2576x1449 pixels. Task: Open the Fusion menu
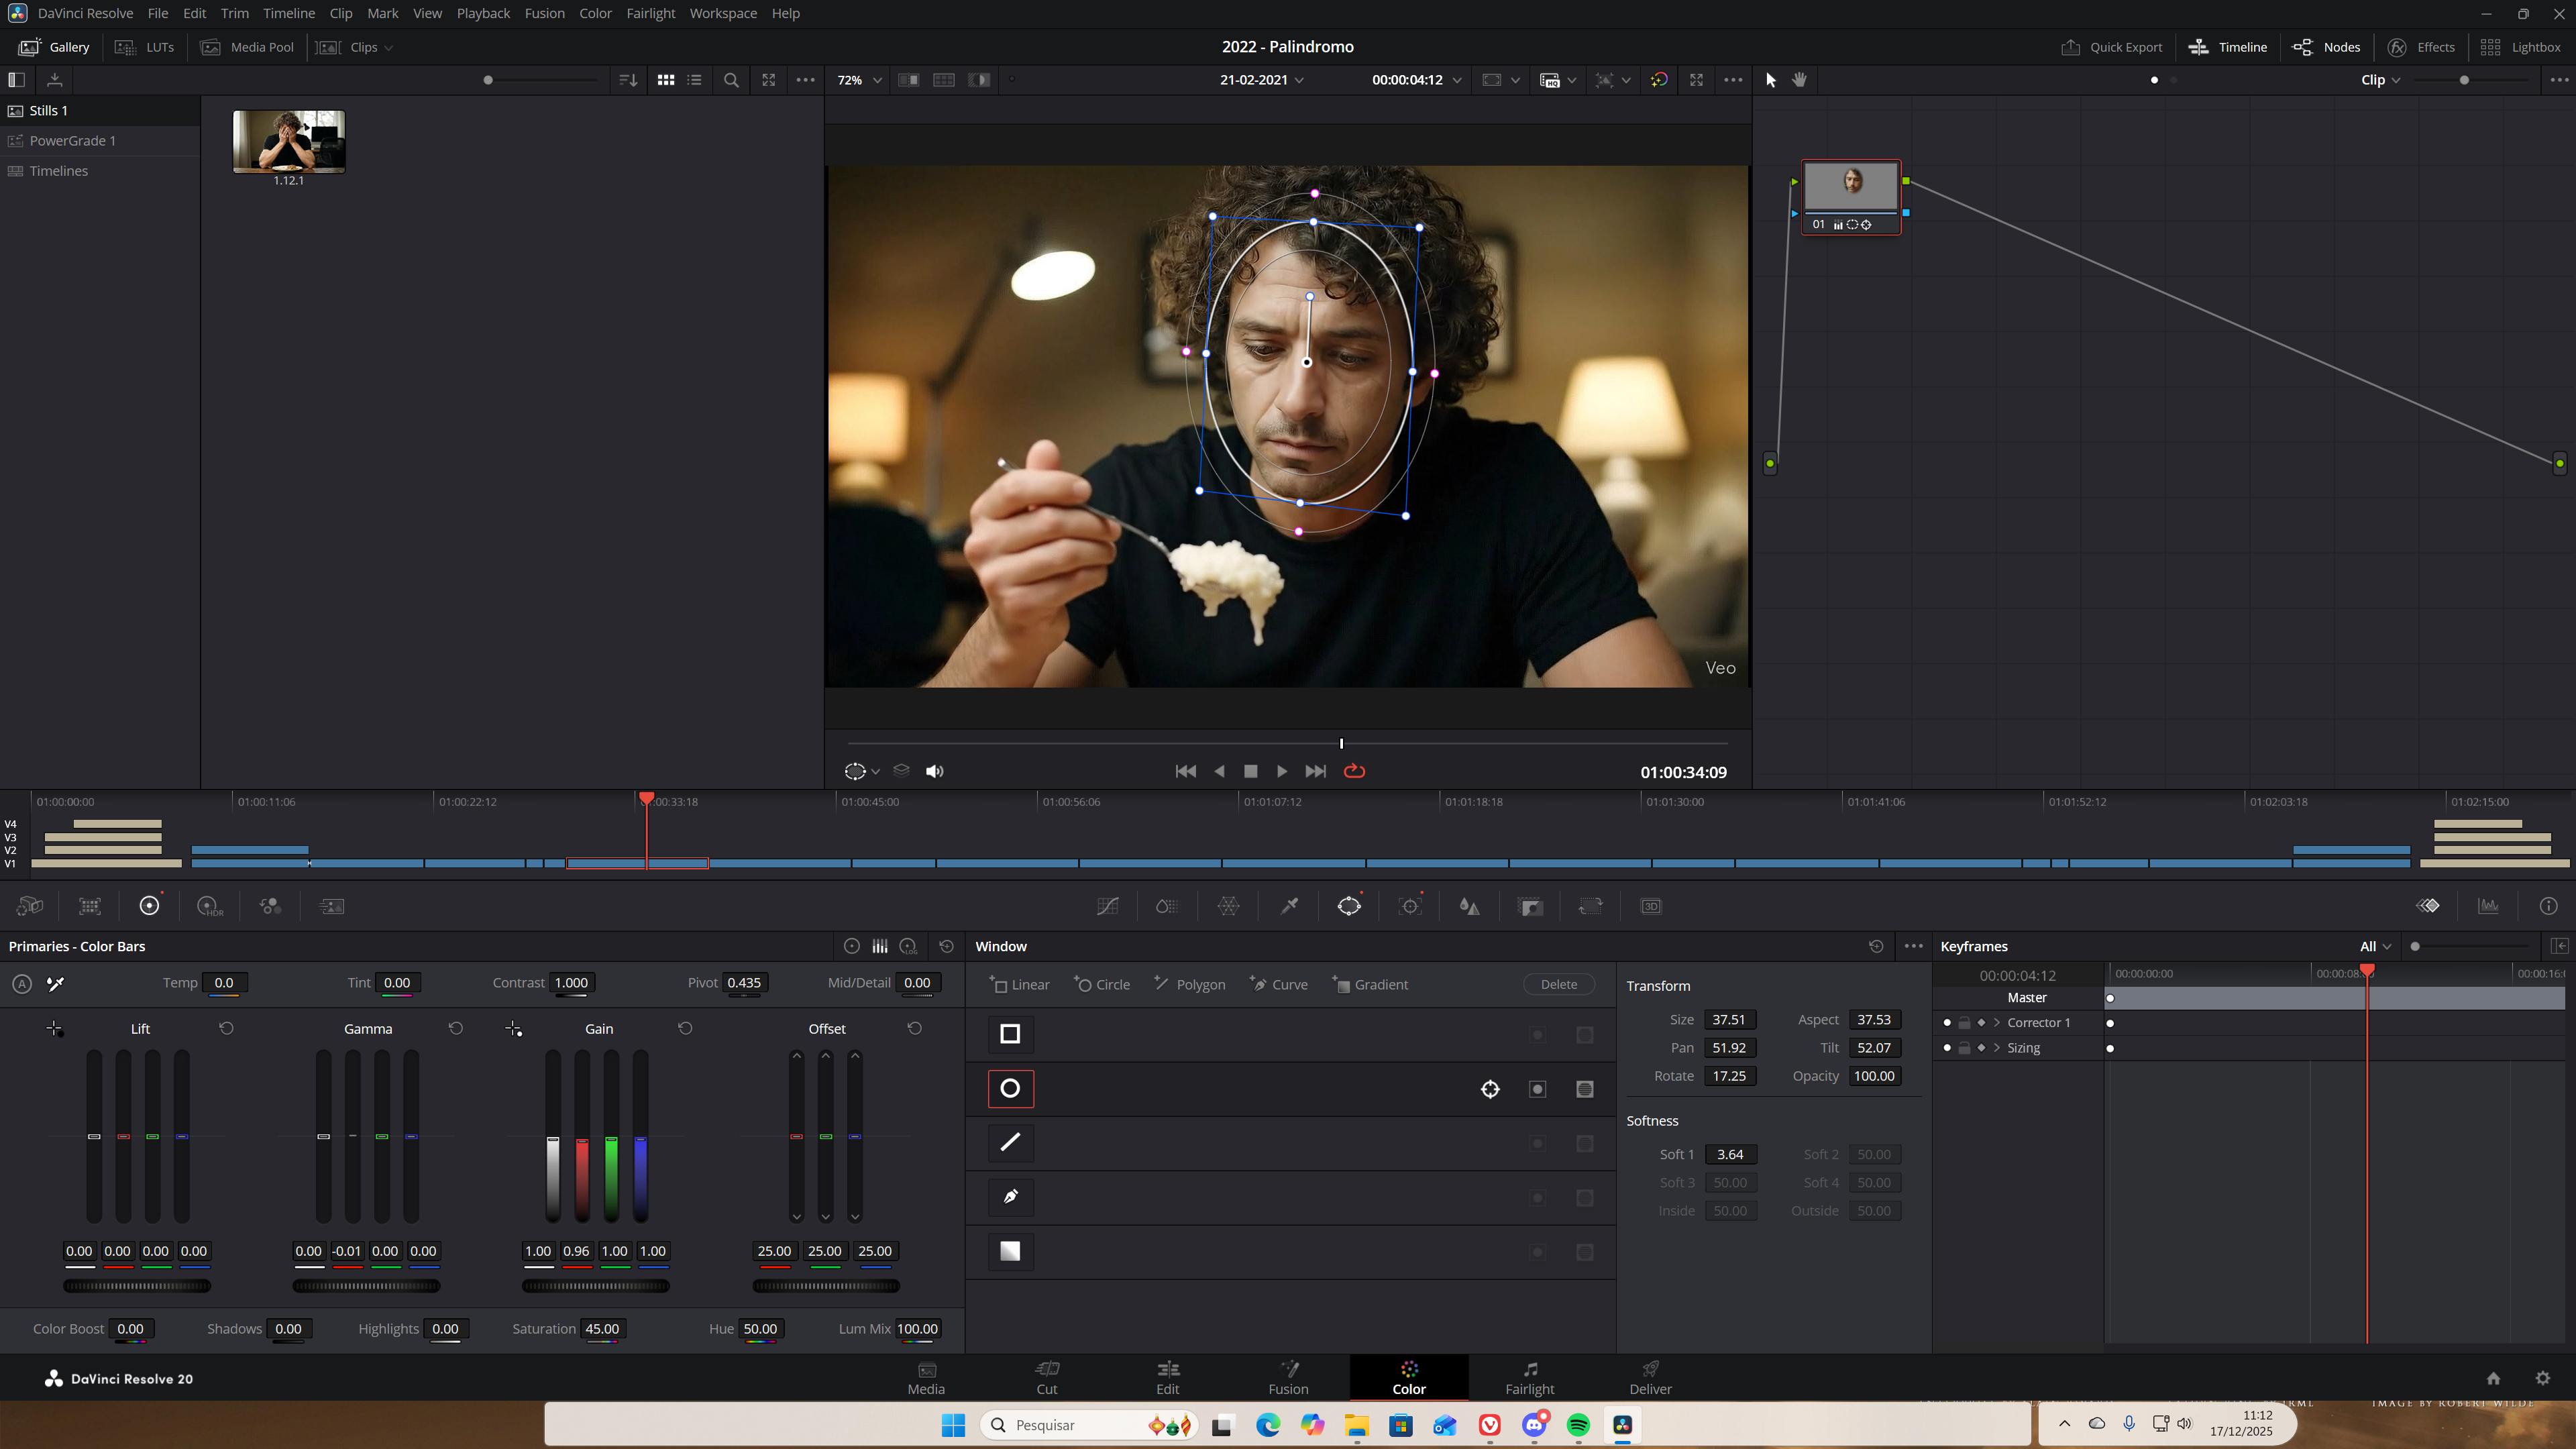(544, 13)
